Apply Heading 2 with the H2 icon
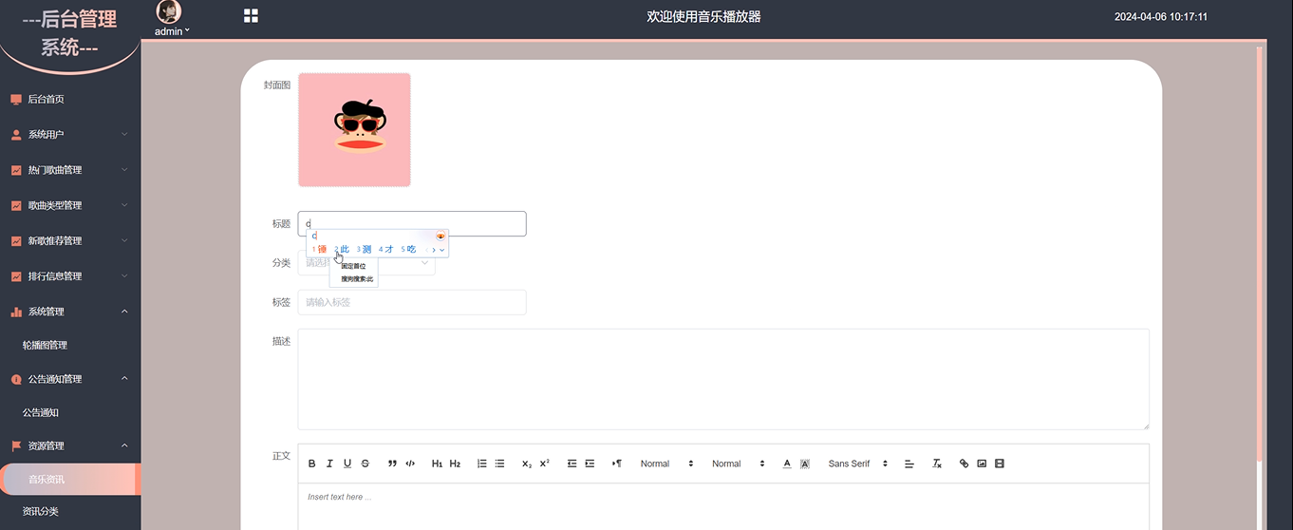This screenshot has height=530, width=1293. pyautogui.click(x=455, y=464)
